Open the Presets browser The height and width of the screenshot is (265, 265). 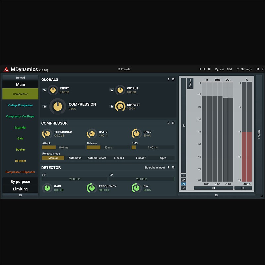click(x=124, y=69)
